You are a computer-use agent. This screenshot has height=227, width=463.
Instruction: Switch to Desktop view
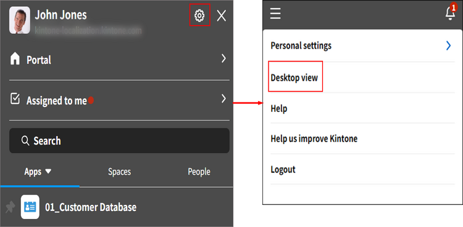point(294,78)
